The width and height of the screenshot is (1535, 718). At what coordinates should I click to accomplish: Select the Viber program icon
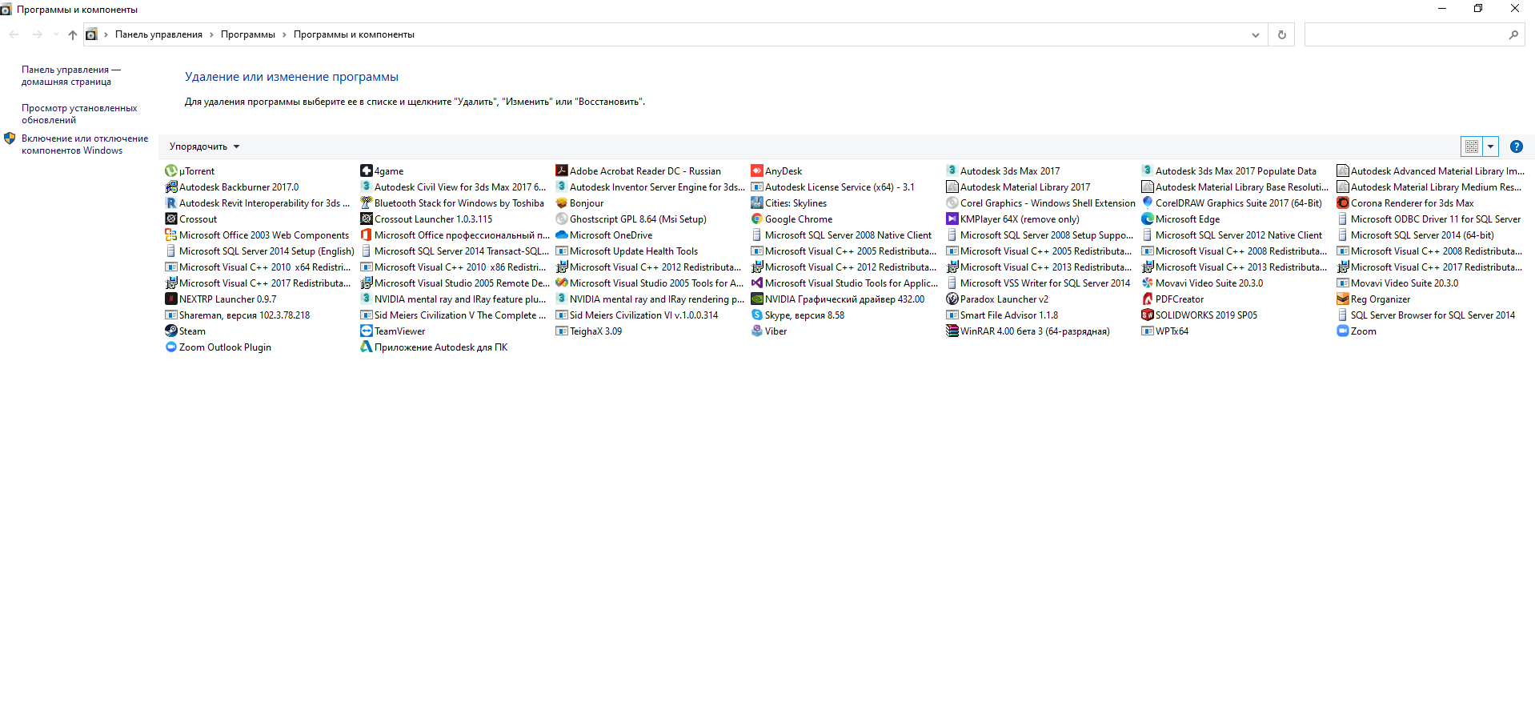click(x=756, y=331)
